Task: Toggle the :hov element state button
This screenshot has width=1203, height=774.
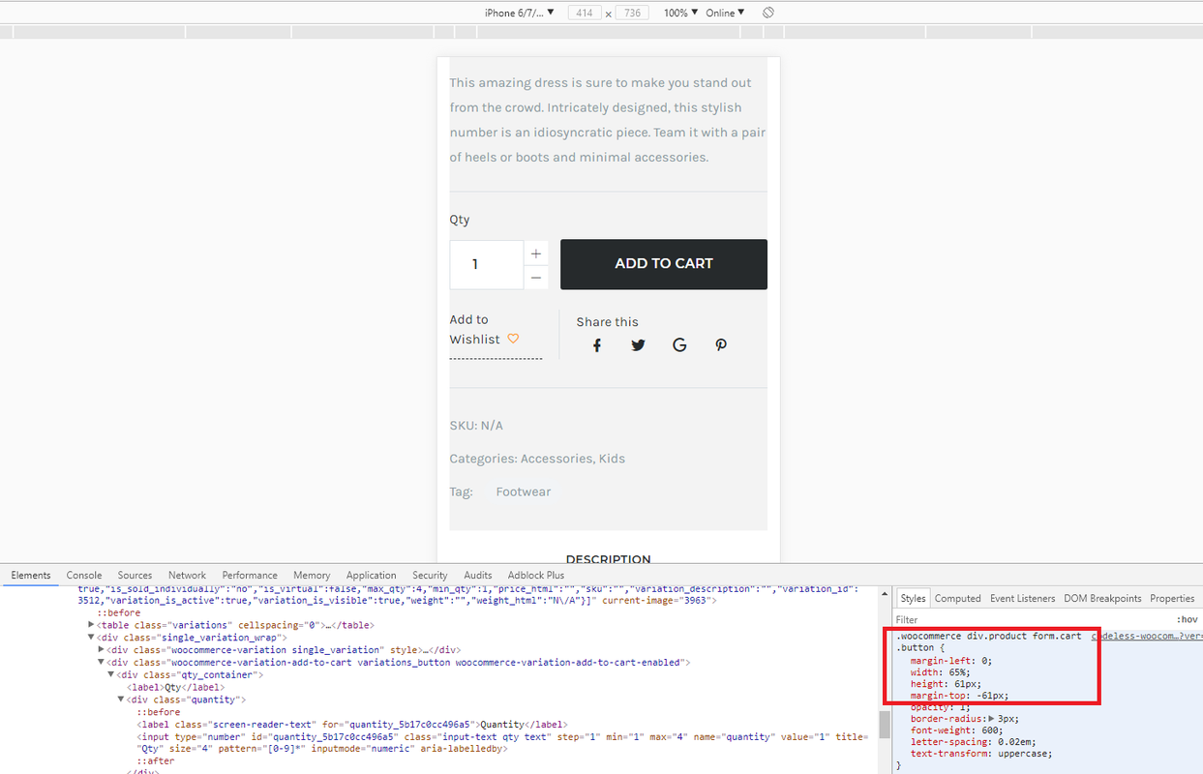Action: [x=1187, y=619]
